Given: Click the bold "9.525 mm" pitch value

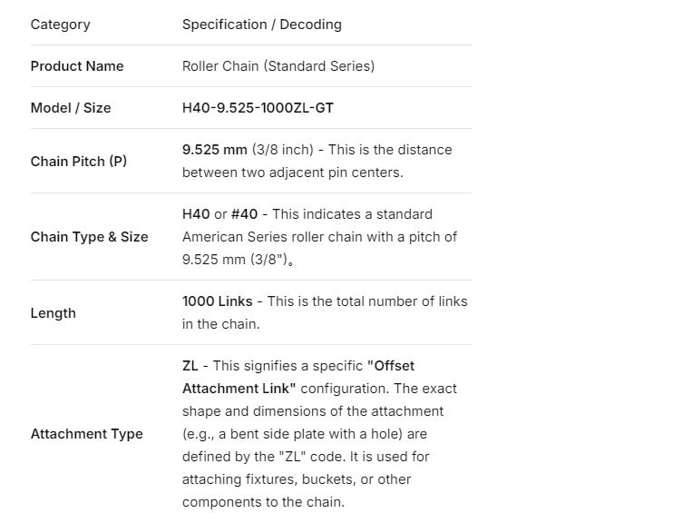Looking at the screenshot, I should click(x=214, y=150).
